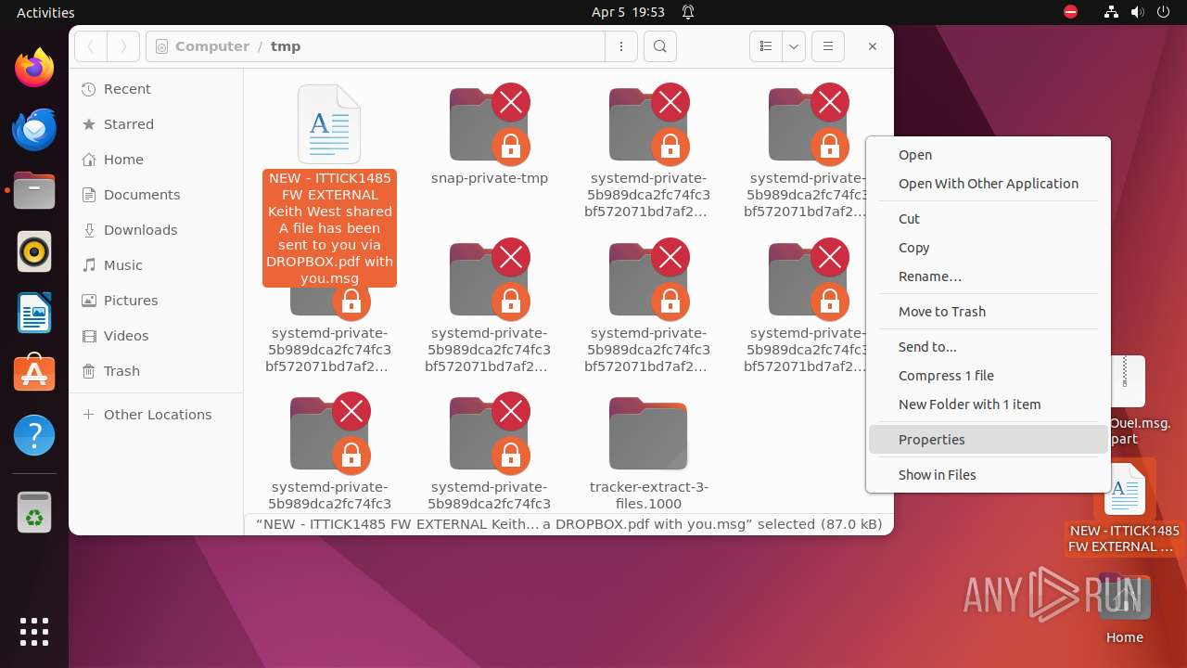
Task: Select the NEW - ITTICK1485 .msg file icon
Action: tap(329, 124)
